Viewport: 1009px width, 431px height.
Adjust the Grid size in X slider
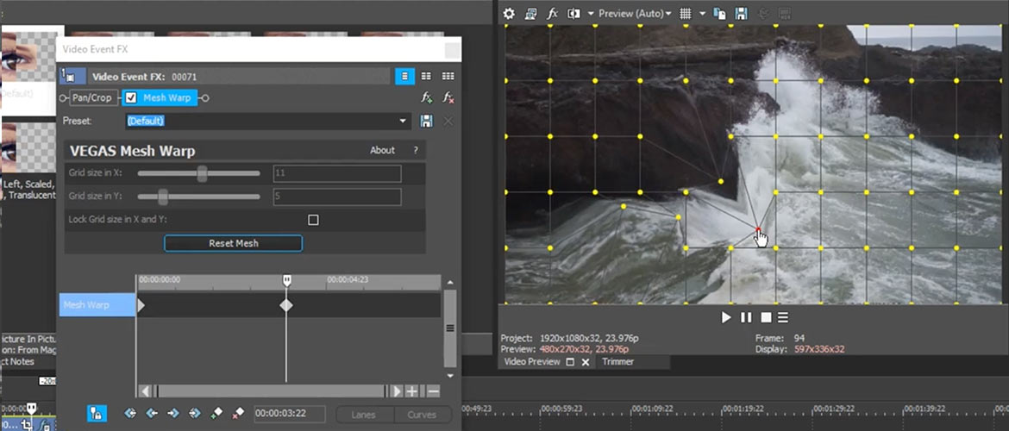(x=202, y=174)
